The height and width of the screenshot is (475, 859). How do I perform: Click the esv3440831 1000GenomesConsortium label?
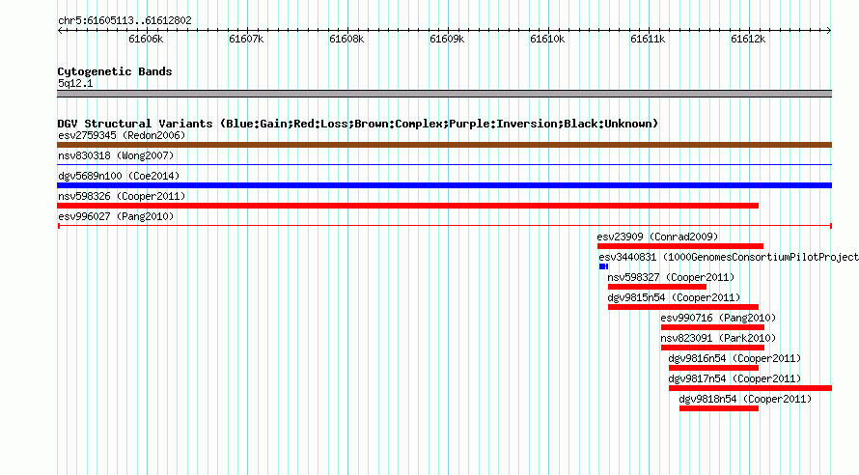(729, 257)
